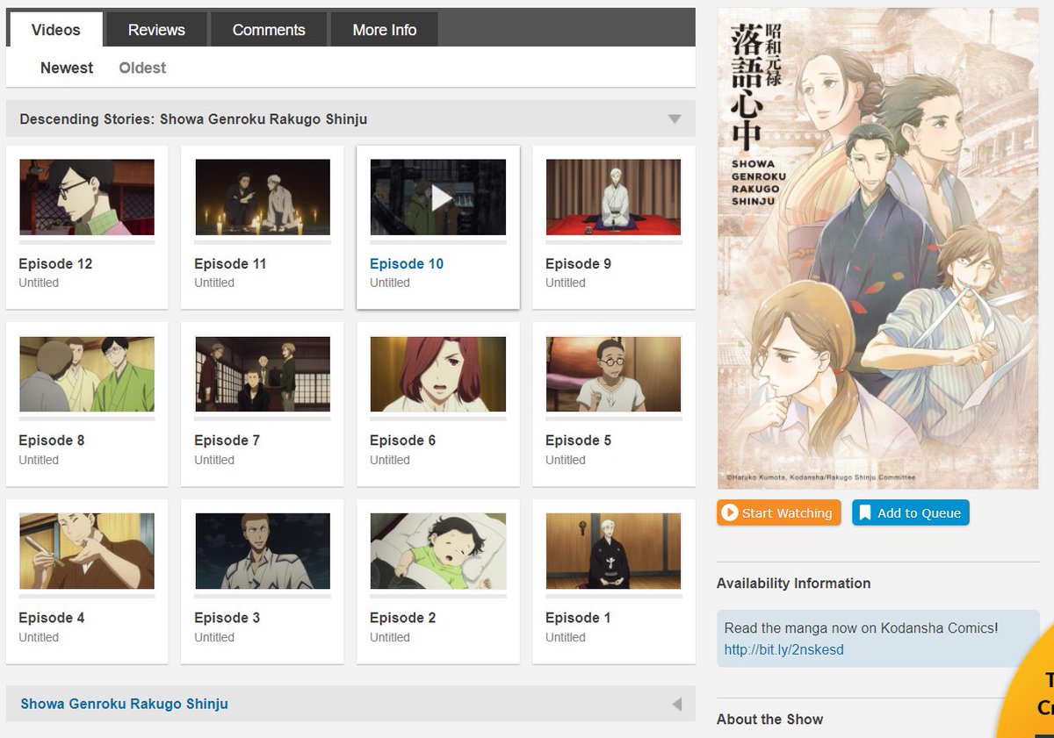The width and height of the screenshot is (1054, 738).
Task: Click the Episode 3 title text
Action: pyautogui.click(x=227, y=618)
